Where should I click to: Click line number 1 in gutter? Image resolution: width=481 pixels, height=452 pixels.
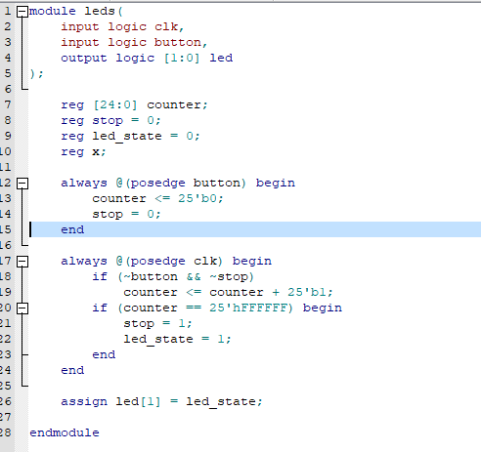tap(8, 11)
